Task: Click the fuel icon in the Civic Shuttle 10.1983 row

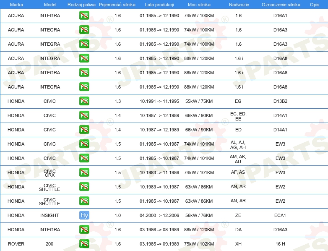Action: coord(84,187)
